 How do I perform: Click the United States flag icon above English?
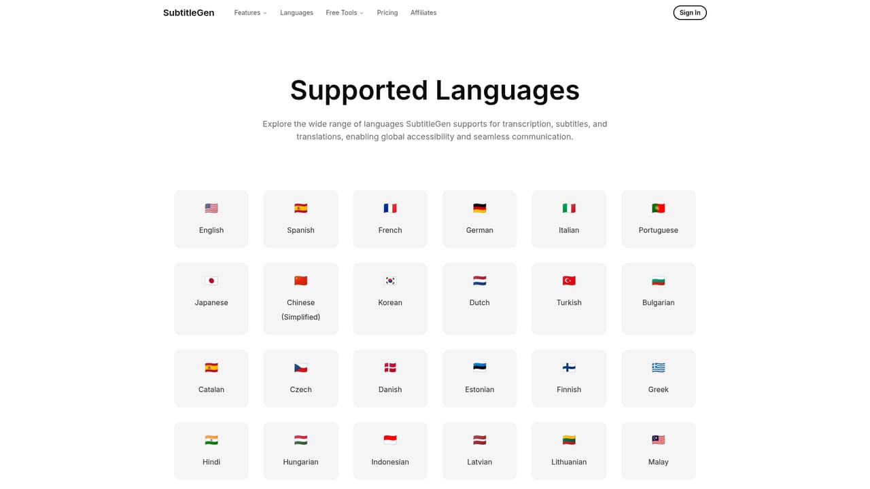211,209
